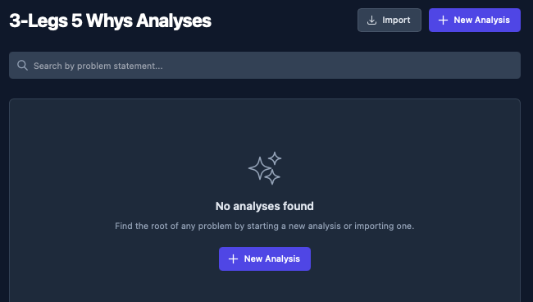Click the small top star of the sparkles
533x302 pixels.
click(x=275, y=158)
